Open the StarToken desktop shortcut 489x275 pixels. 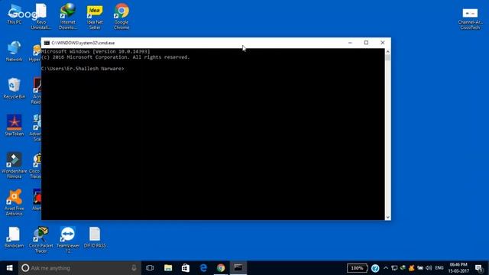pyautogui.click(x=15, y=125)
